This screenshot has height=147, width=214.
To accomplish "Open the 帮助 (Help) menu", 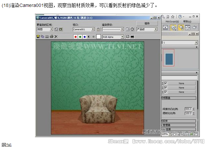I will [x=187, y=21].
